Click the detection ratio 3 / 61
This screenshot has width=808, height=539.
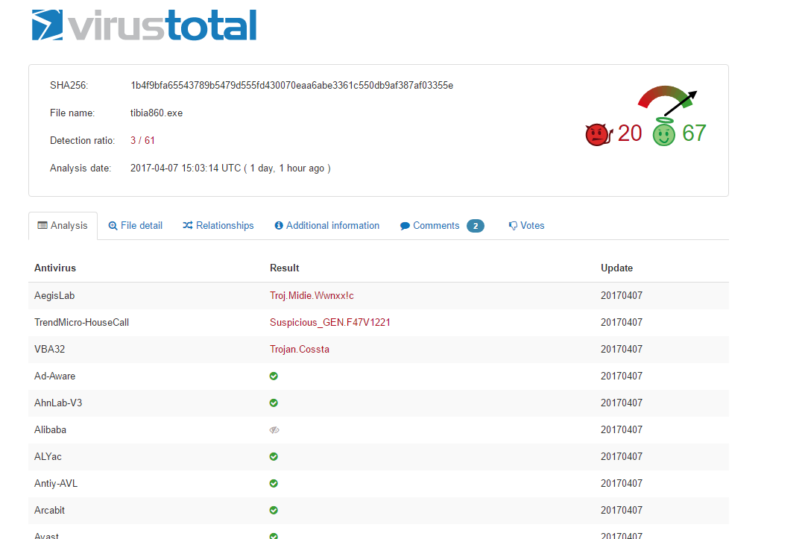tap(142, 141)
